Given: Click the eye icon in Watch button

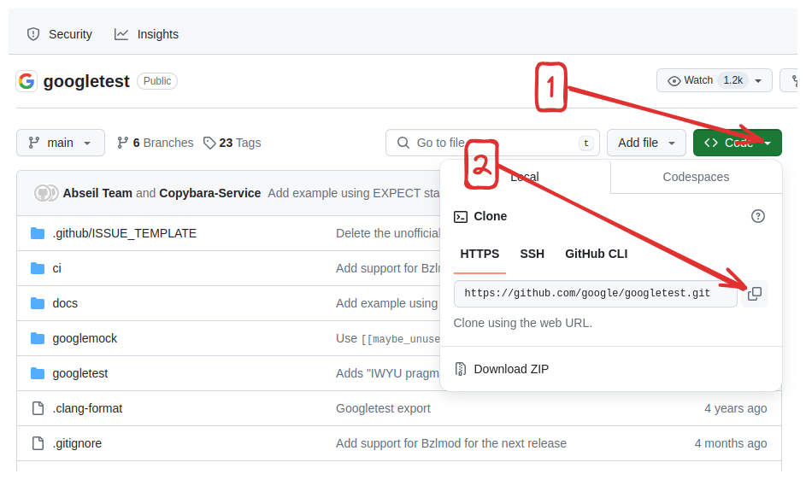Looking at the screenshot, I should (674, 81).
